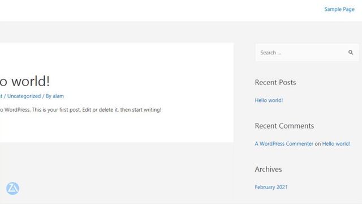
Task: Open the Uncategorized category link
Action: click(x=24, y=96)
